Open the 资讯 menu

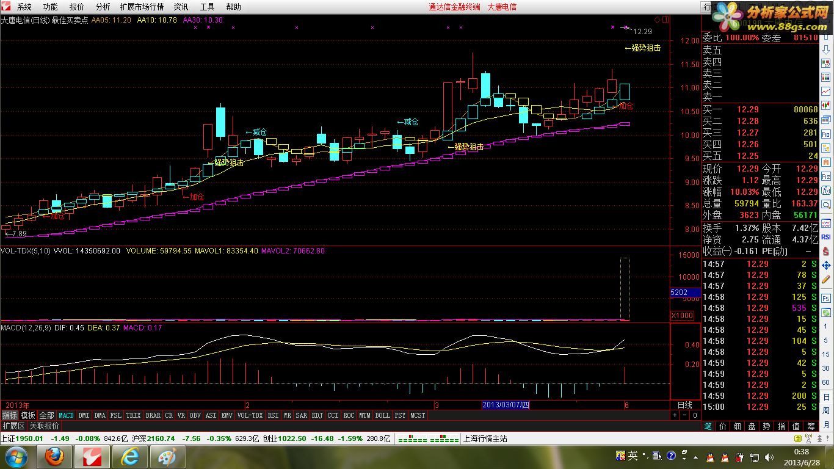(181, 7)
